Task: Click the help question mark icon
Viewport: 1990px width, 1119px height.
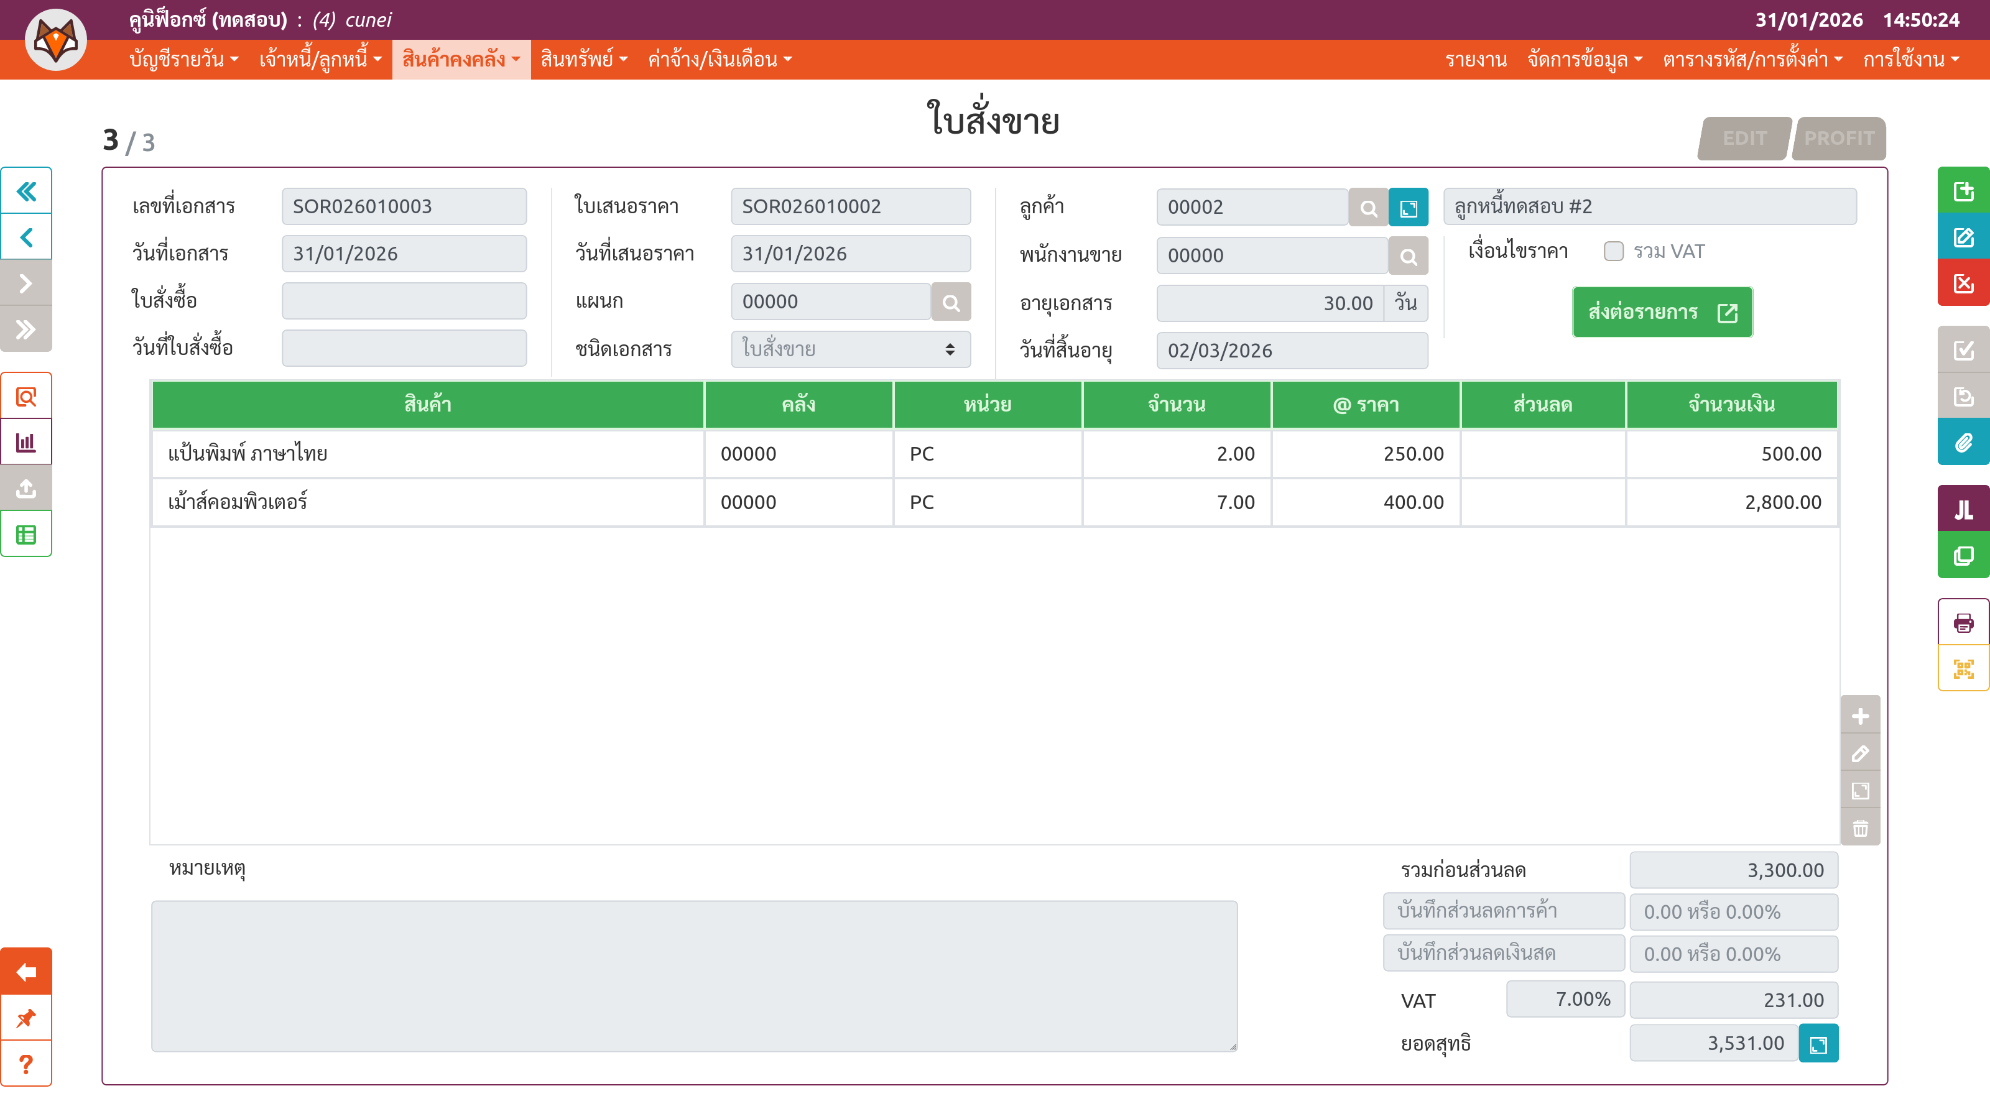Action: coord(26,1064)
